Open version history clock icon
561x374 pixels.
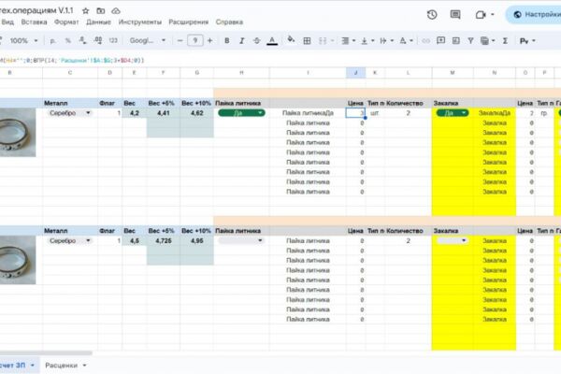pyautogui.click(x=432, y=15)
